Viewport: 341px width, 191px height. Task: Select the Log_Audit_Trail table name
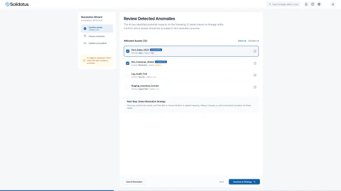(139, 74)
